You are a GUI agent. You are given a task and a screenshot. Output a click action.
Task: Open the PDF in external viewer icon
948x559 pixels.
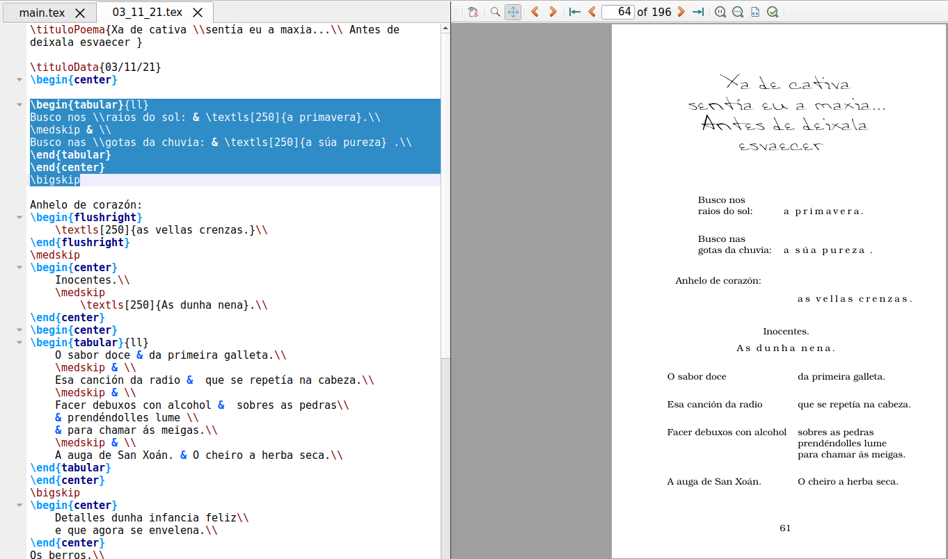[x=473, y=12]
